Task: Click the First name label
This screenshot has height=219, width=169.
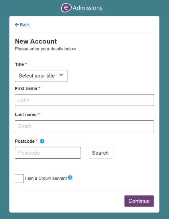Action: coord(26,88)
